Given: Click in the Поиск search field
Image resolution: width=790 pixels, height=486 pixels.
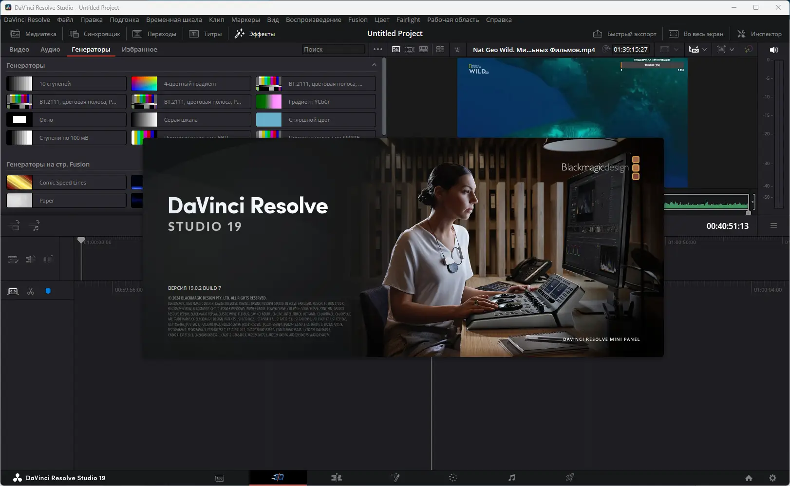Looking at the screenshot, I should pyautogui.click(x=333, y=49).
